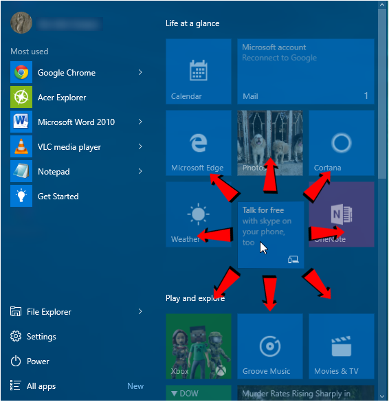Screen dimensions: 389x402
Task: Open the DOW finance tile
Action: [199, 392]
